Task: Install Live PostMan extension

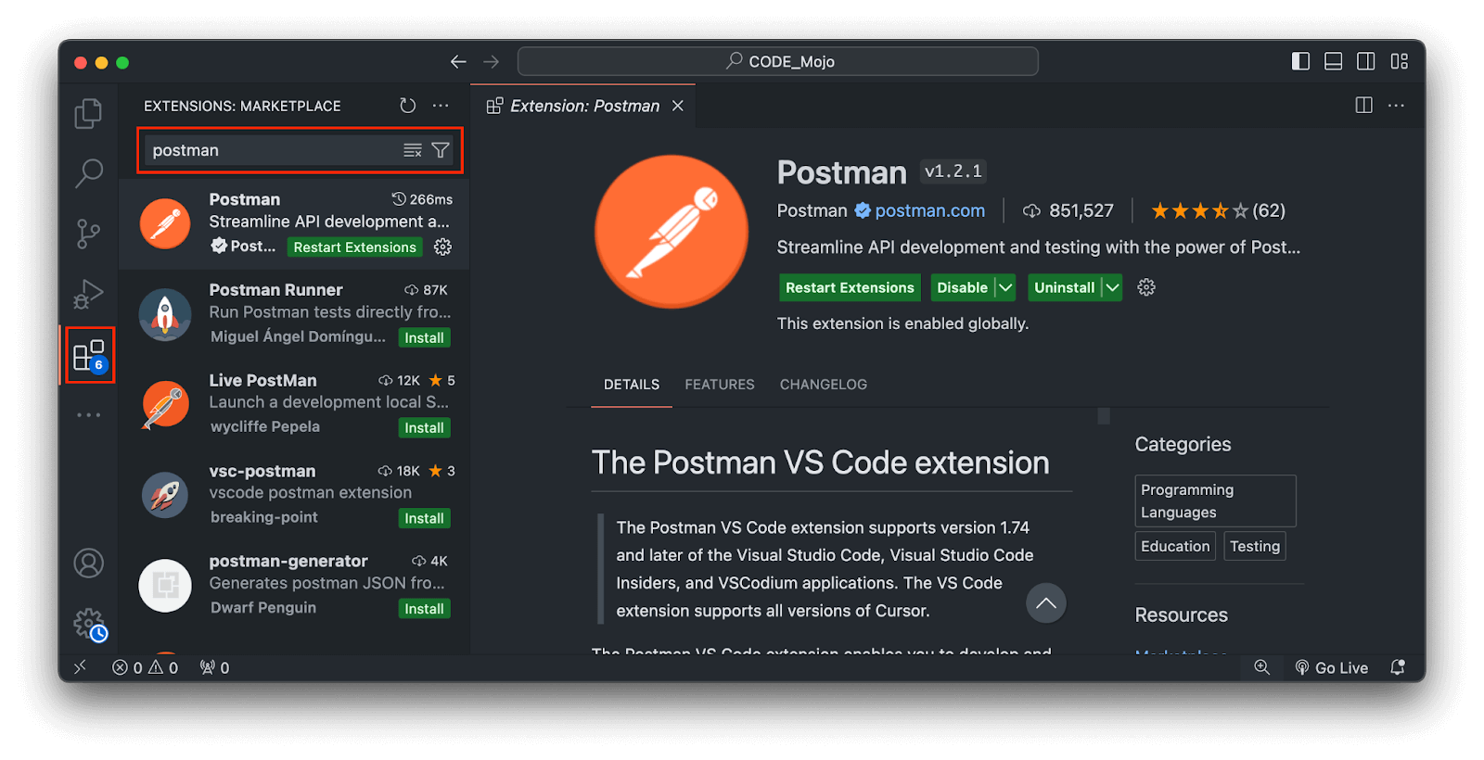Action: pyautogui.click(x=424, y=427)
